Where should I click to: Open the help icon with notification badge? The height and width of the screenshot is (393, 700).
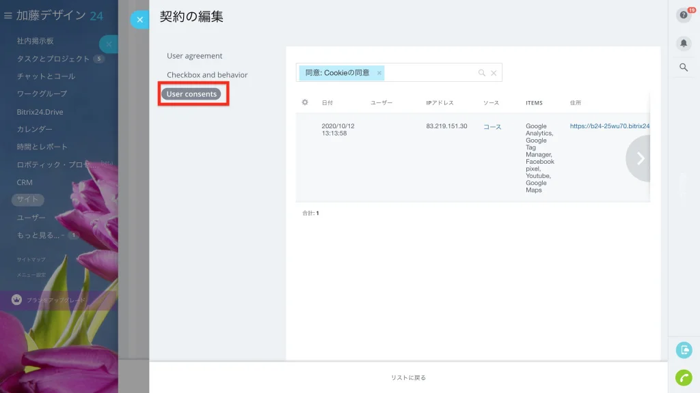point(684,15)
